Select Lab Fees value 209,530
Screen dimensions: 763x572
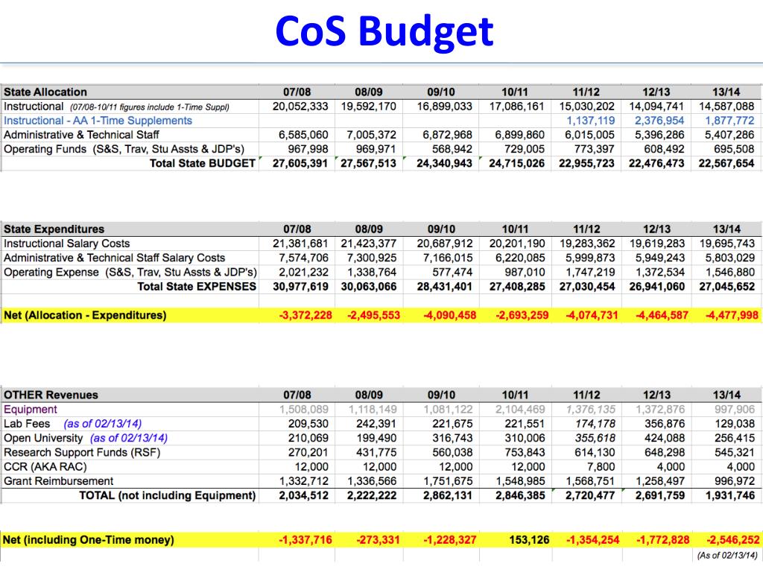[308, 424]
